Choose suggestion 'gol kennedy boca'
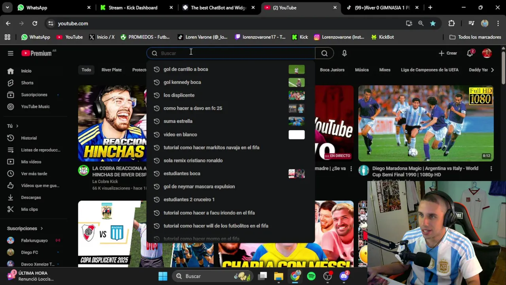The image size is (506, 285). tap(230, 82)
